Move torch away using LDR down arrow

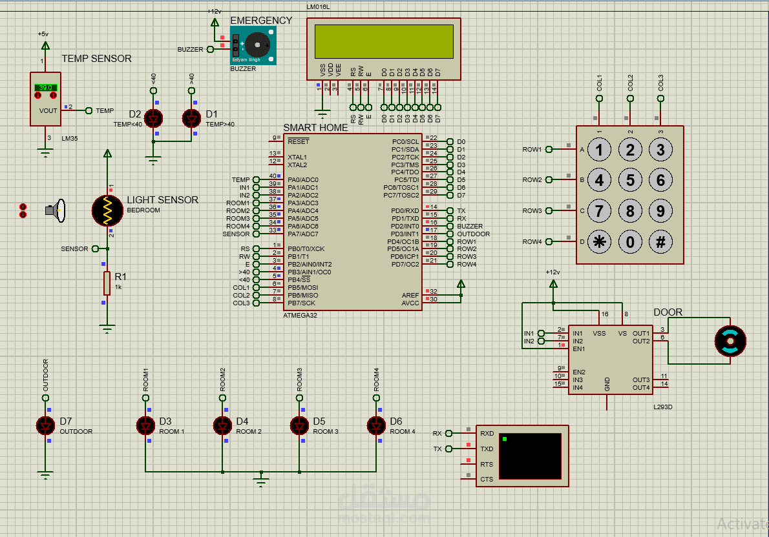coord(23,214)
